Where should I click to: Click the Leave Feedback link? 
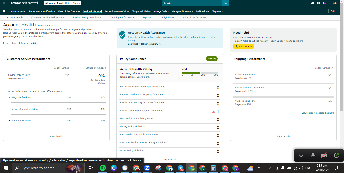tap(46, 26)
